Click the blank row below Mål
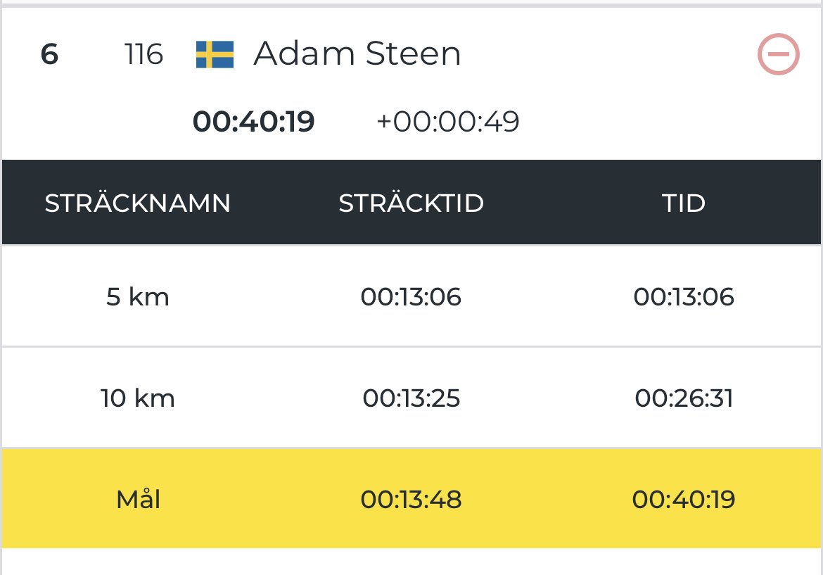Screen dimensions: 823x575 click(411, 563)
